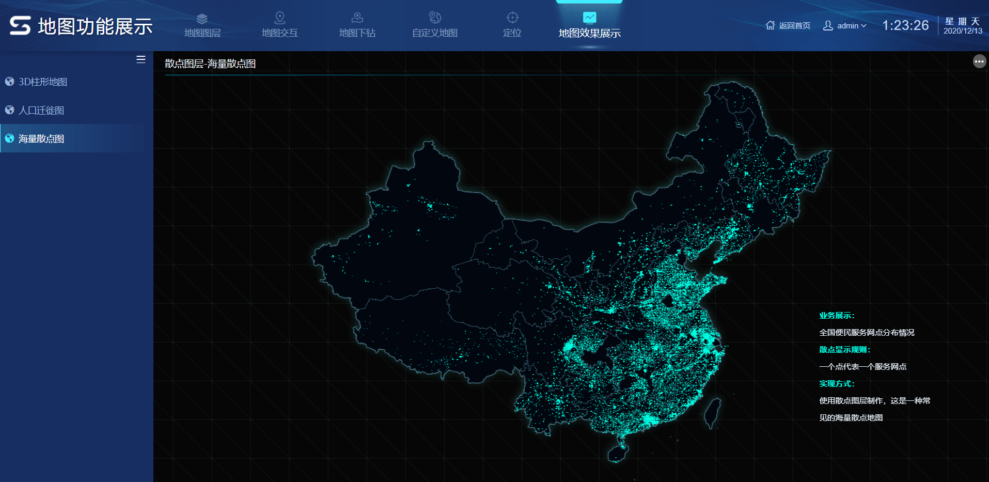Click the 地图功能展示 logo title
This screenshot has height=482, width=989.
(96, 25)
